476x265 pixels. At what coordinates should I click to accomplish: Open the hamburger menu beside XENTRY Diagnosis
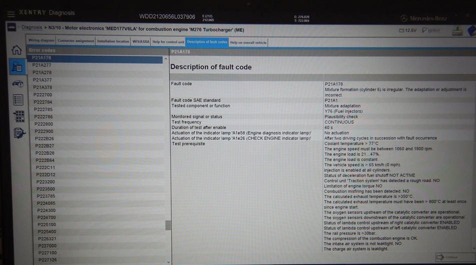[11, 14]
